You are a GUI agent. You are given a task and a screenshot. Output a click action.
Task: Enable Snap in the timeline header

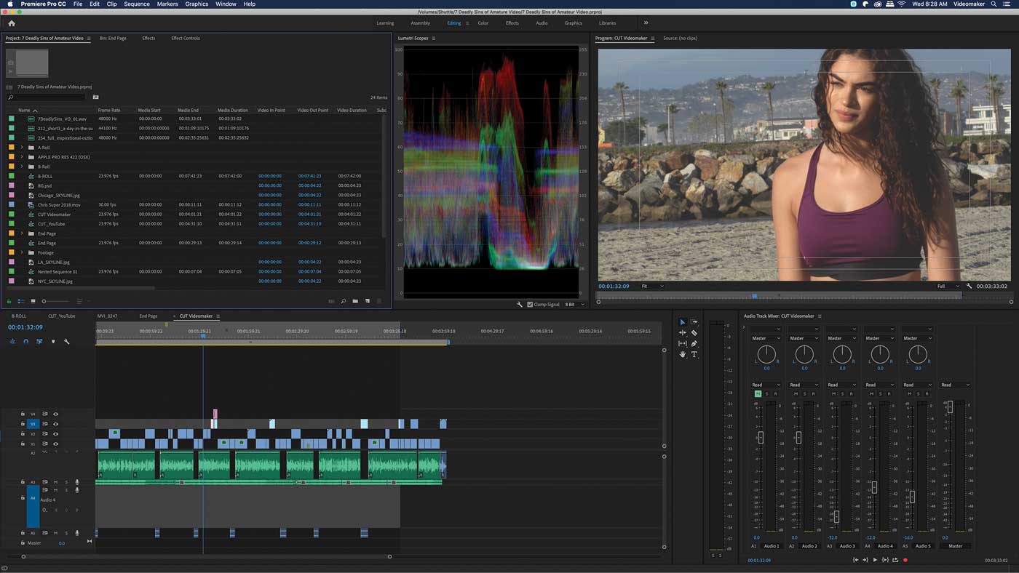click(26, 342)
